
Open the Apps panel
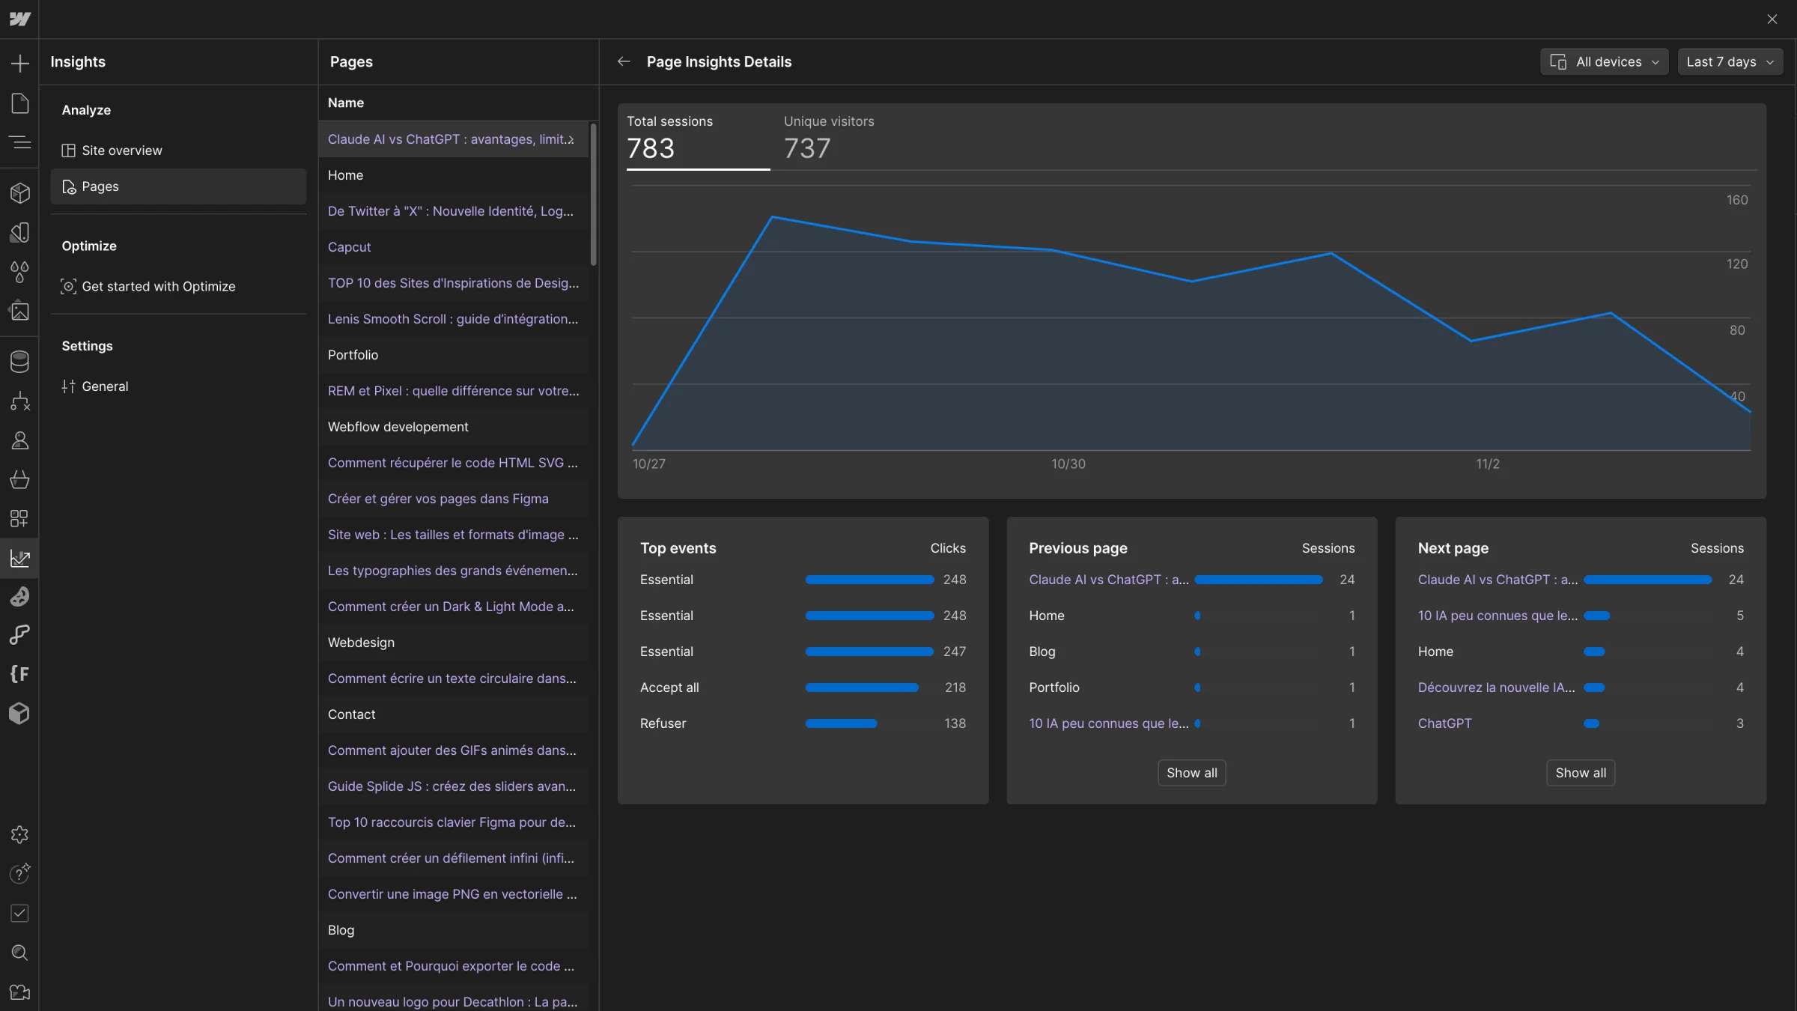point(19,518)
